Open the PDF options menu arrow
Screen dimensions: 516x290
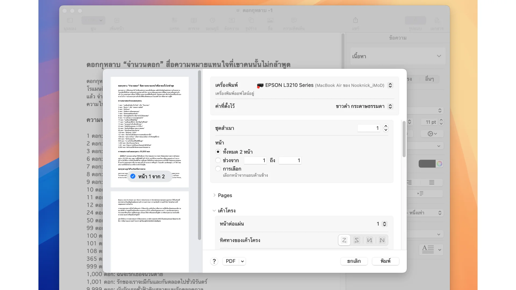click(242, 261)
